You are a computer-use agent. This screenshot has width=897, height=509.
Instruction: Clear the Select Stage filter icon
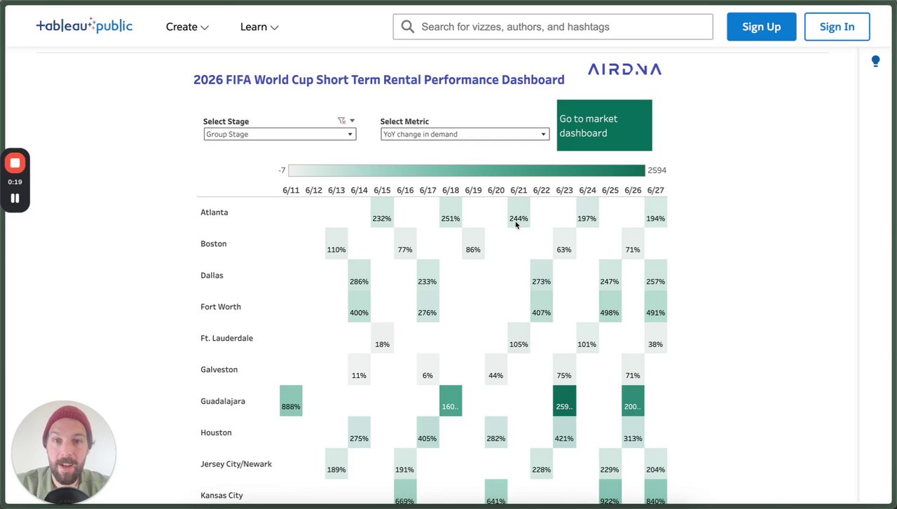click(341, 121)
